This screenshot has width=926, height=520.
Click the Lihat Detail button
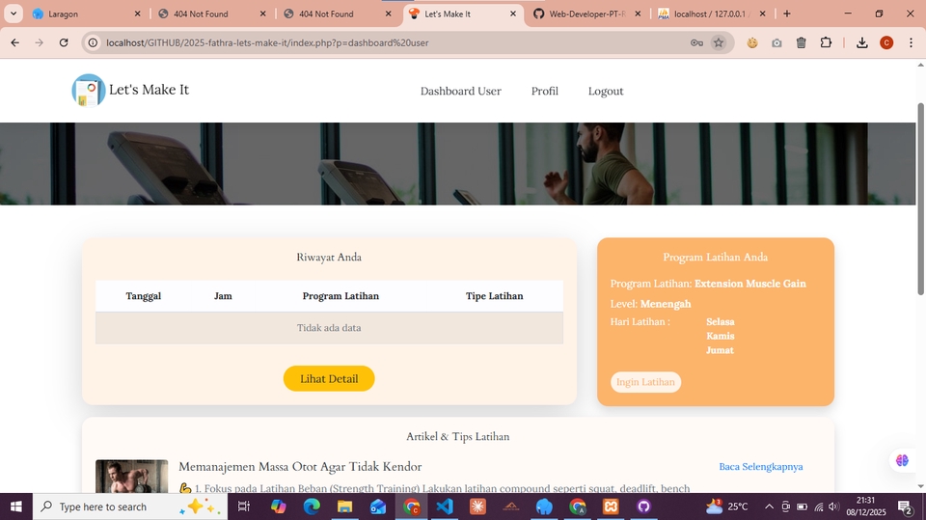click(x=329, y=379)
